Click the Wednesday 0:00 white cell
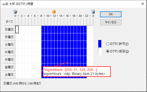This screenshot has height=92, width=147. 17,52
